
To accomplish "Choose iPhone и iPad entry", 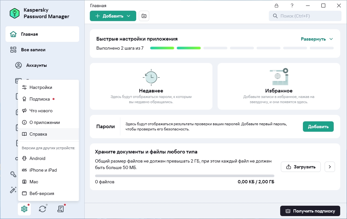I will [48, 170].
